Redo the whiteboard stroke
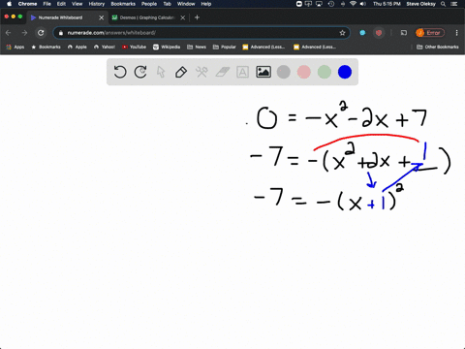Image resolution: width=465 pixels, height=349 pixels. [x=140, y=72]
